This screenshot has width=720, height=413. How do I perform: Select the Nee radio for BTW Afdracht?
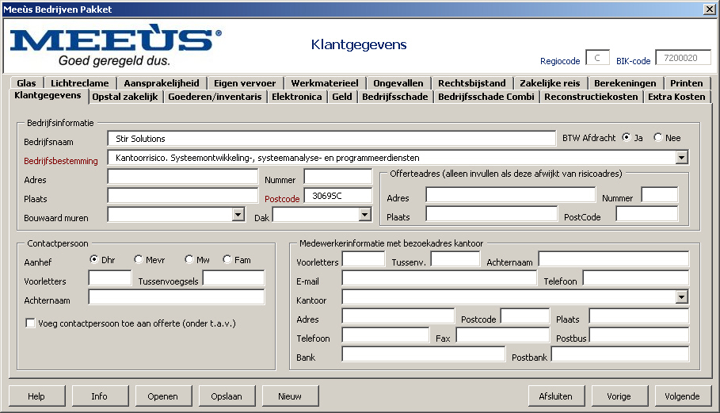pyautogui.click(x=657, y=137)
